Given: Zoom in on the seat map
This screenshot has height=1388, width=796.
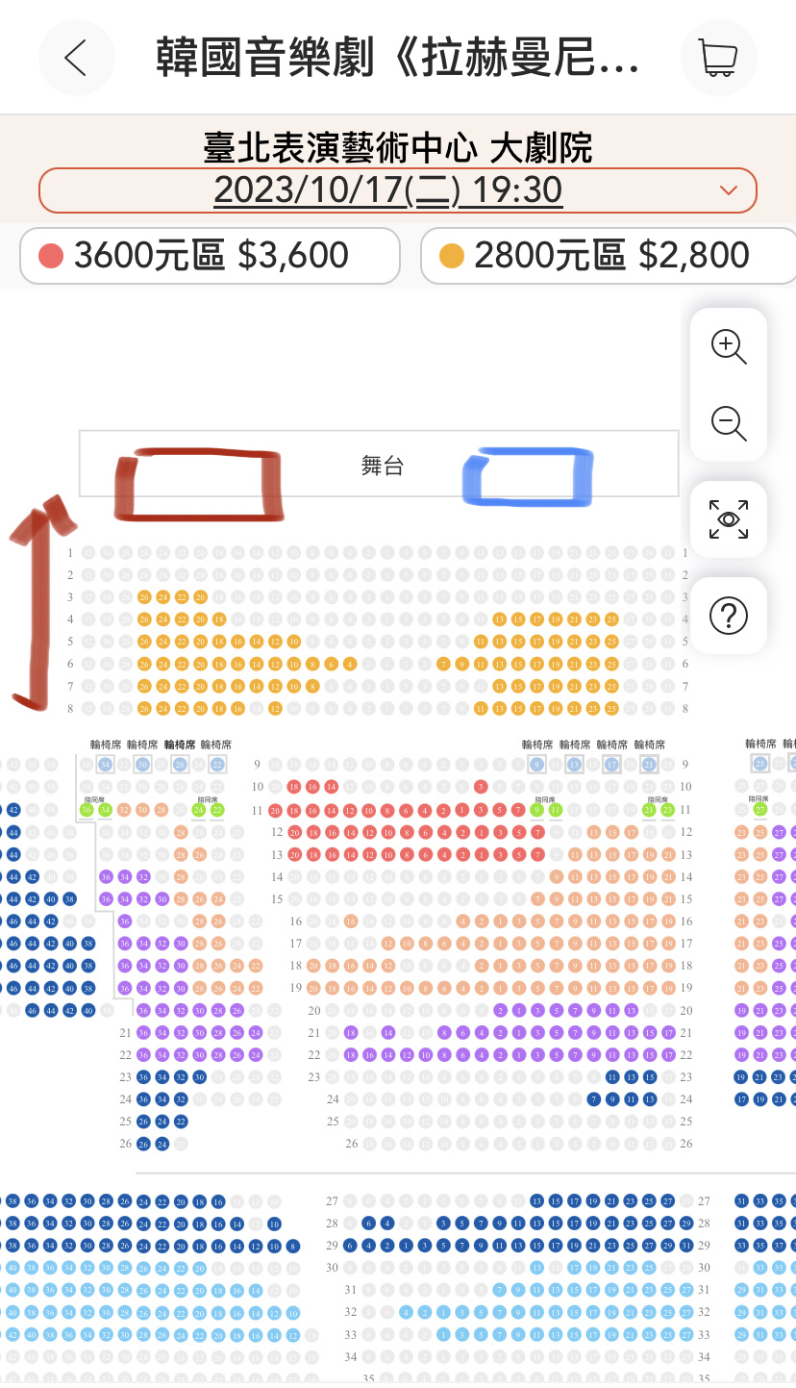Looking at the screenshot, I should pos(729,346).
